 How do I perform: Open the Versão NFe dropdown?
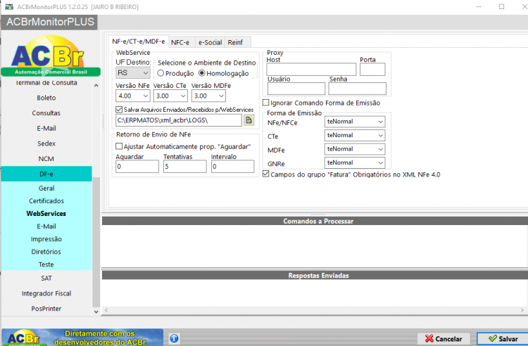point(132,96)
